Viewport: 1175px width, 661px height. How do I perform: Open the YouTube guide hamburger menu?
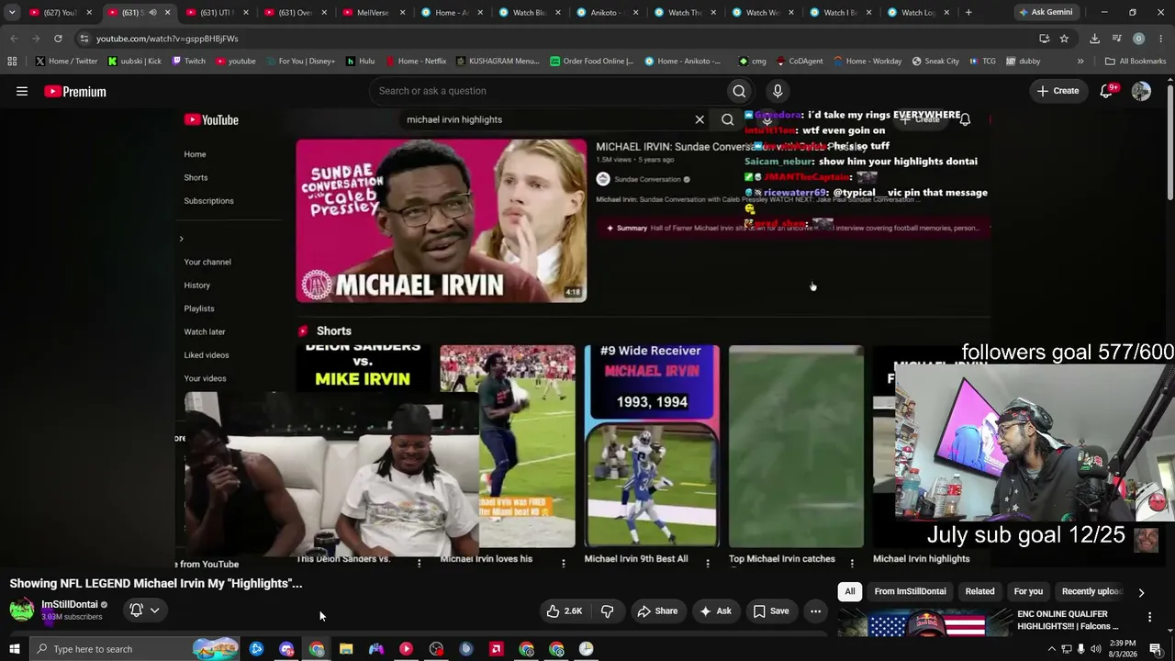click(22, 91)
